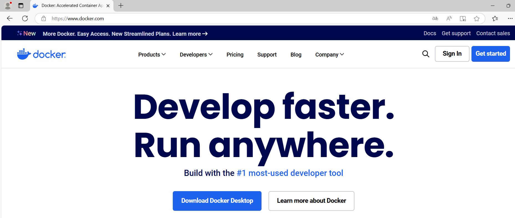Expand the Developers dropdown menu
The image size is (515, 218).
click(x=196, y=55)
